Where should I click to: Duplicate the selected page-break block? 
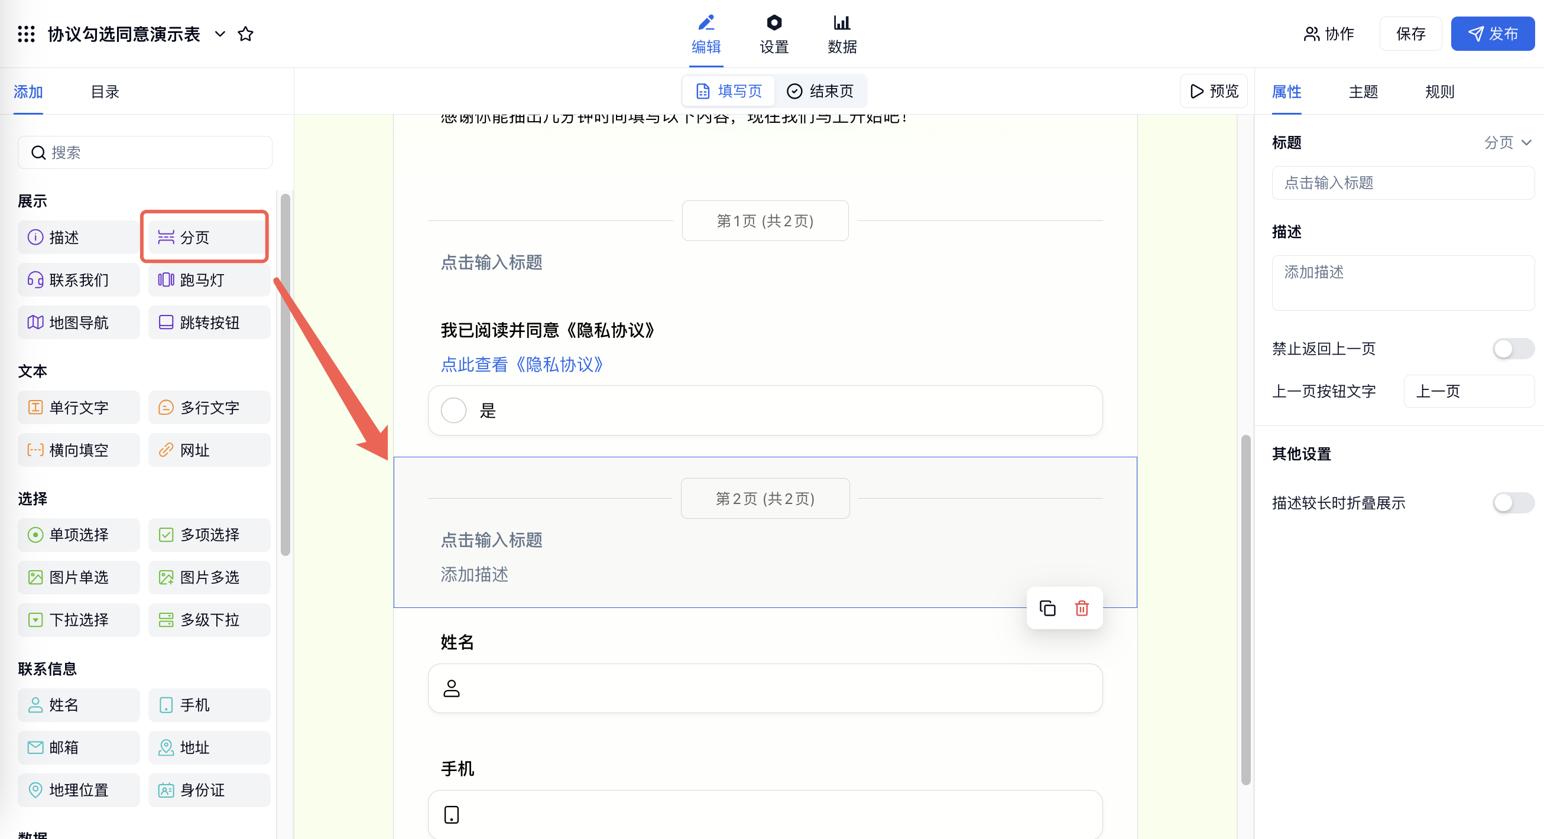(1047, 609)
